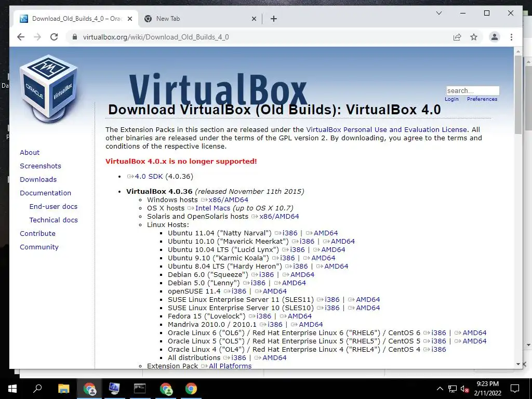Image resolution: width=532 pixels, height=399 pixels.
Task: Download Oracle Linux 6 AMD64 package
Action: (474, 333)
